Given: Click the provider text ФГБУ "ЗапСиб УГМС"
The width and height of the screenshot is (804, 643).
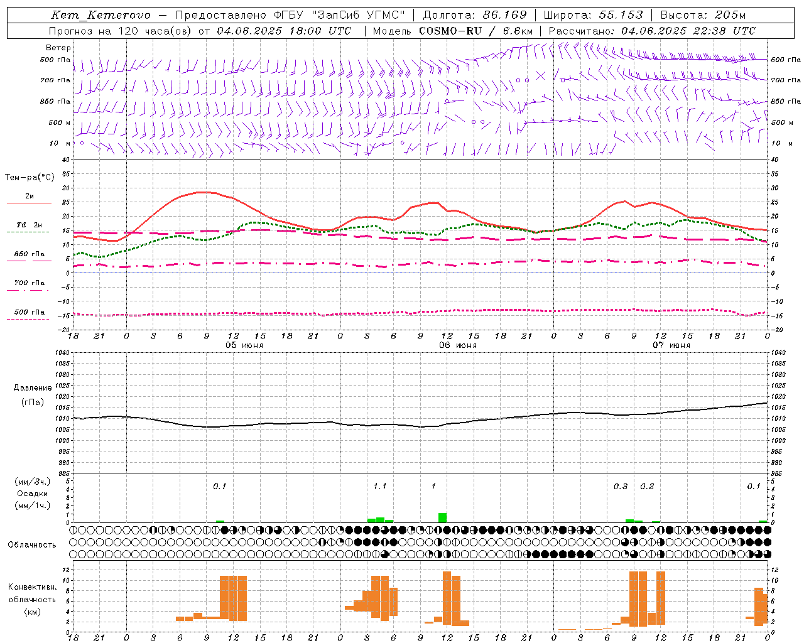Looking at the screenshot, I should (339, 15).
